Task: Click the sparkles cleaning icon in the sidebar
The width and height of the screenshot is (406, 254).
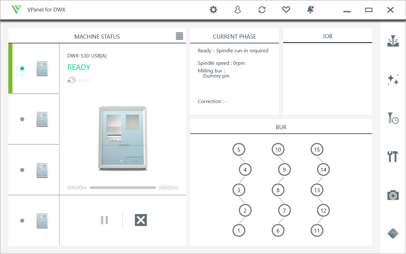Action: click(393, 80)
